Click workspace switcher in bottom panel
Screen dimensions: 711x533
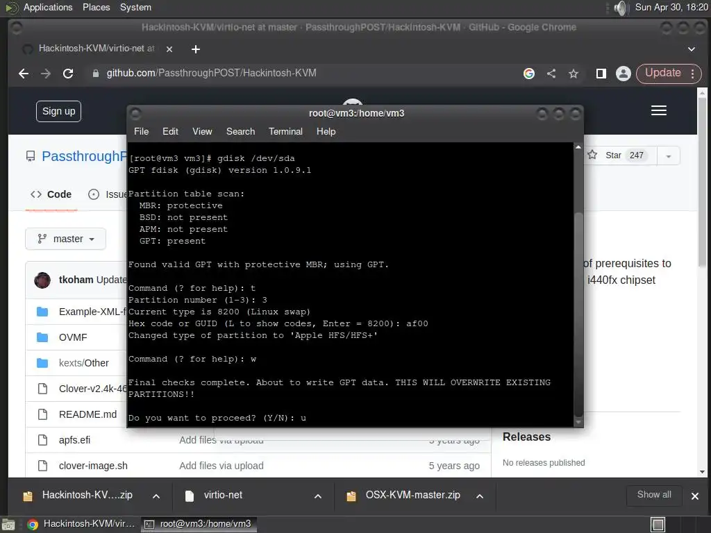point(658,525)
